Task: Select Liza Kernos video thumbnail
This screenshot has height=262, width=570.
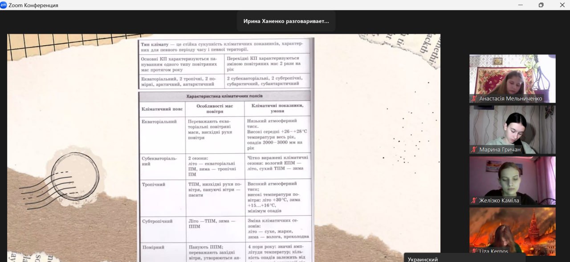Action: [x=513, y=231]
